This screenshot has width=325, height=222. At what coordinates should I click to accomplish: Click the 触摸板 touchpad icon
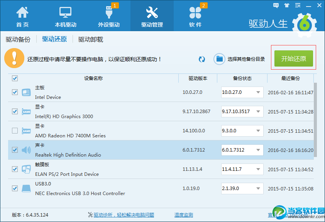[26, 169]
